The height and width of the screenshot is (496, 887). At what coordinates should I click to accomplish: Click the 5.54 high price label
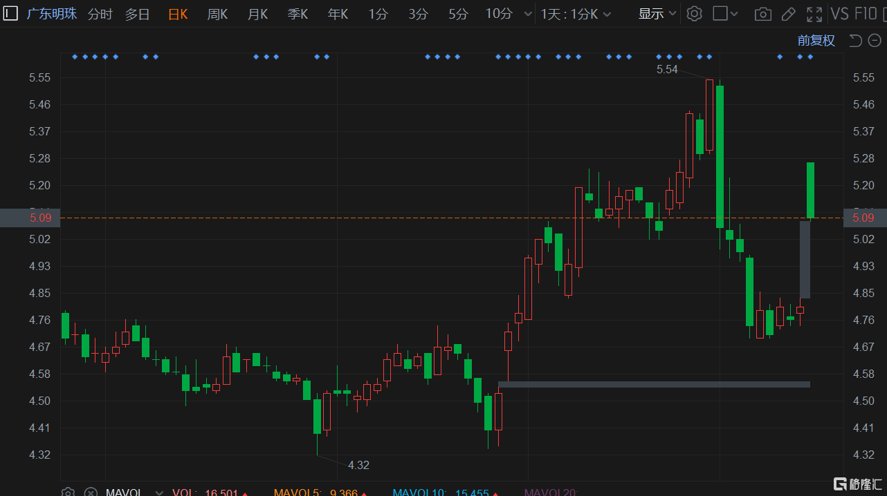coord(667,69)
